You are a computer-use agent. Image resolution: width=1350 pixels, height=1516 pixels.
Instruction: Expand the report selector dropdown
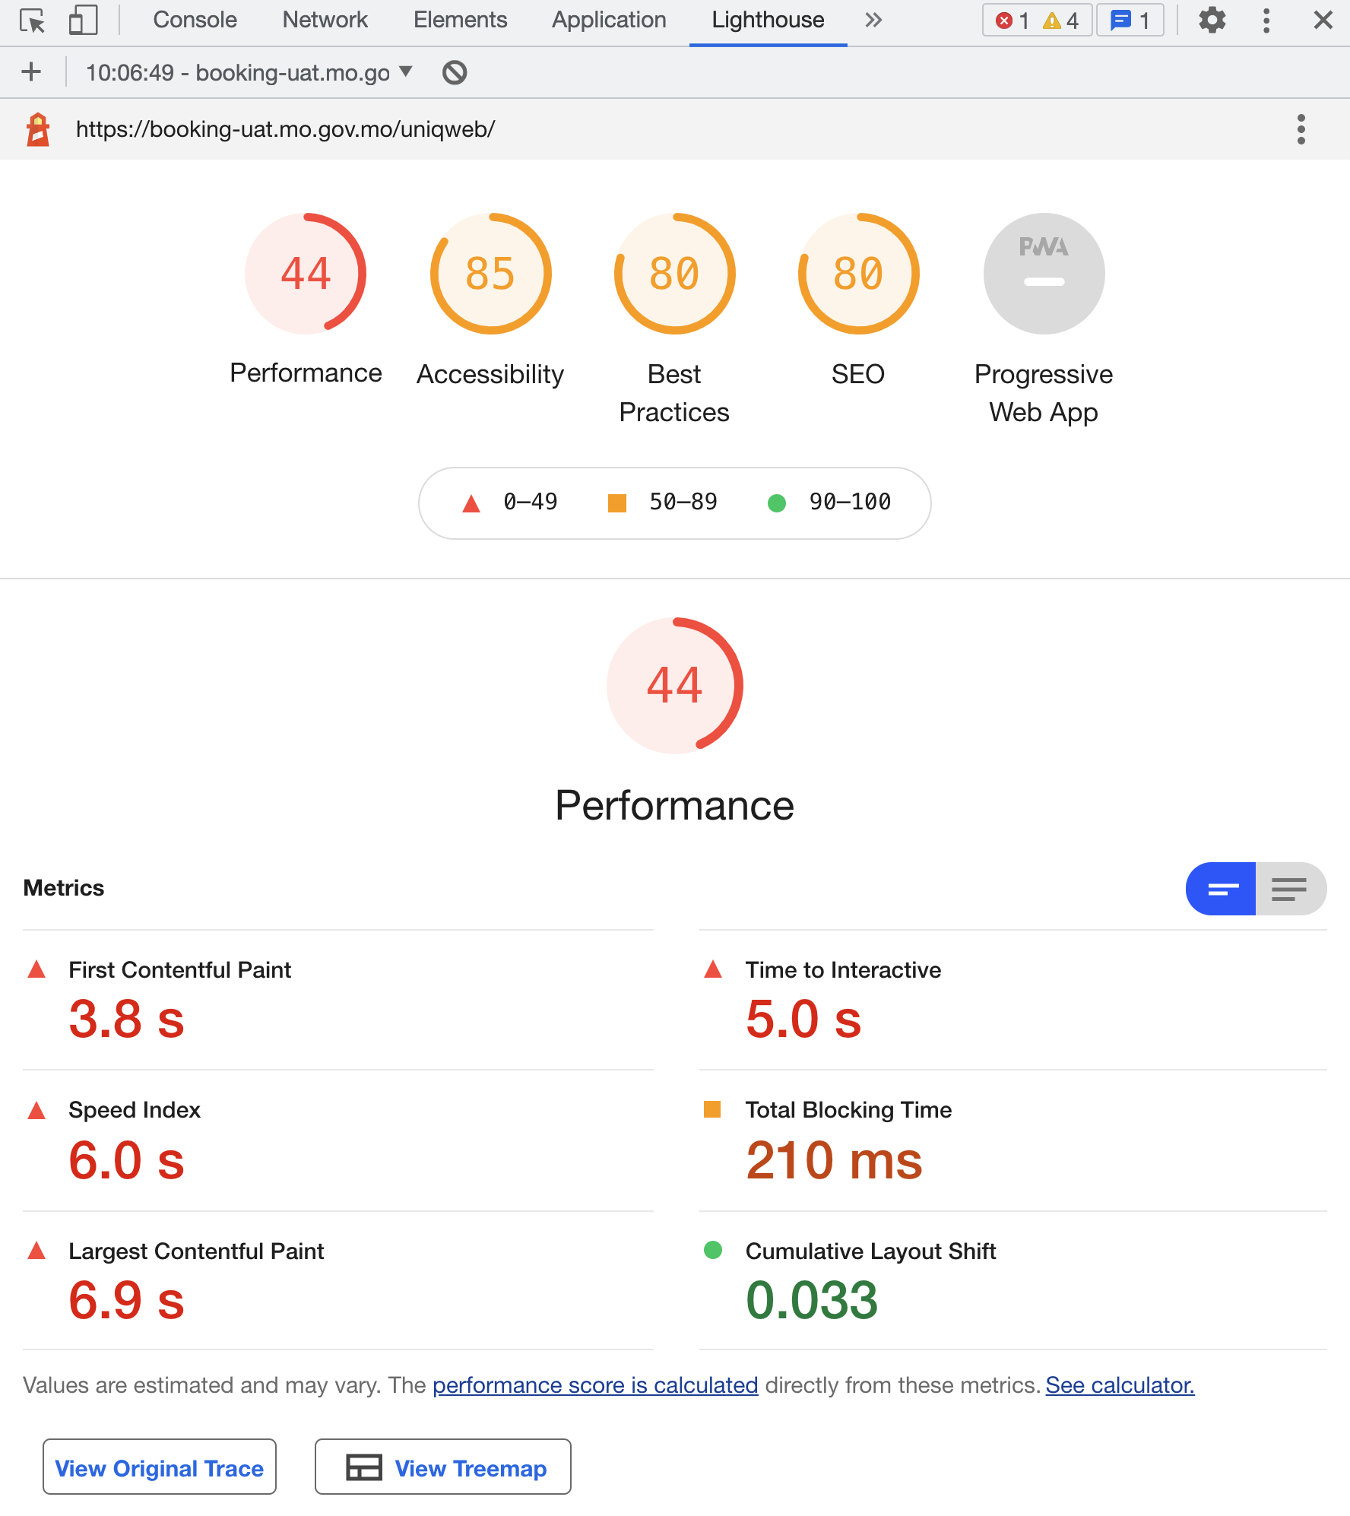pos(406,72)
